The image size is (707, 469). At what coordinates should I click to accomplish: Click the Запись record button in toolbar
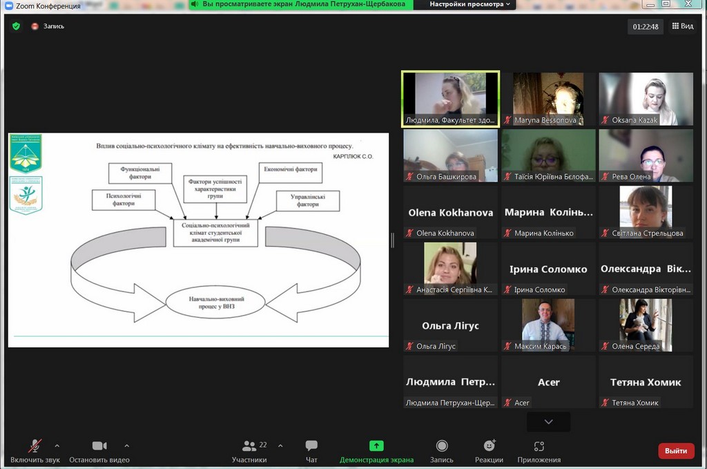click(442, 451)
